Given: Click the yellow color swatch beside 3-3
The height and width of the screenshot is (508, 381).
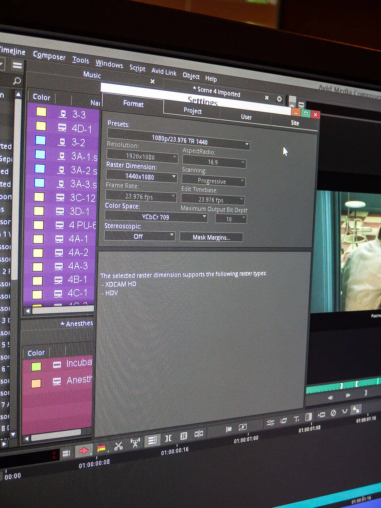Looking at the screenshot, I should click(x=41, y=112).
